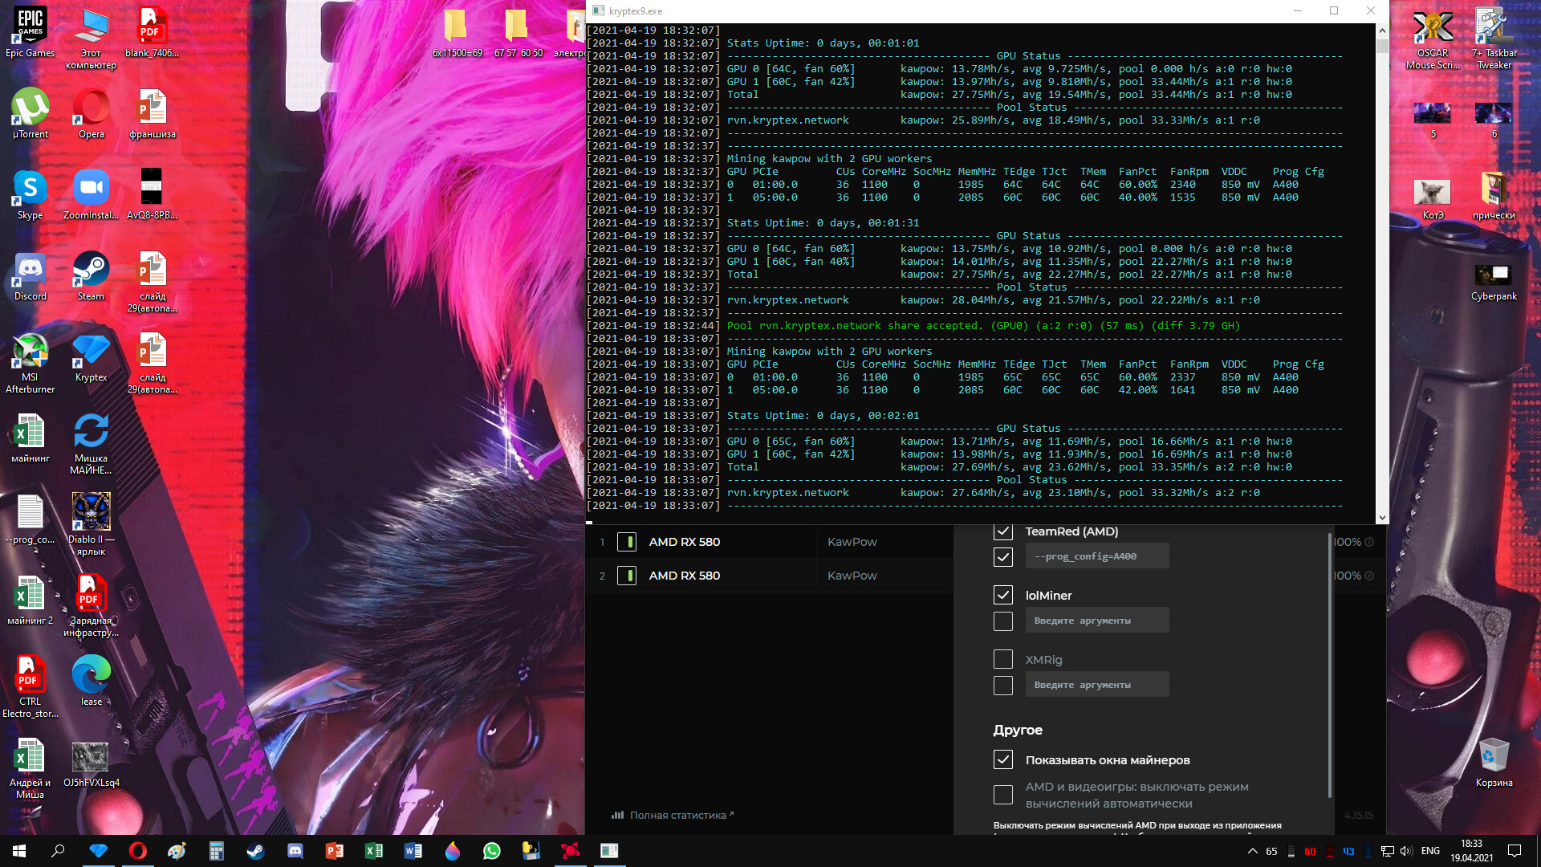This screenshot has height=867, width=1541.
Task: Select the second AMD RX 580 row
Action: 685,576
